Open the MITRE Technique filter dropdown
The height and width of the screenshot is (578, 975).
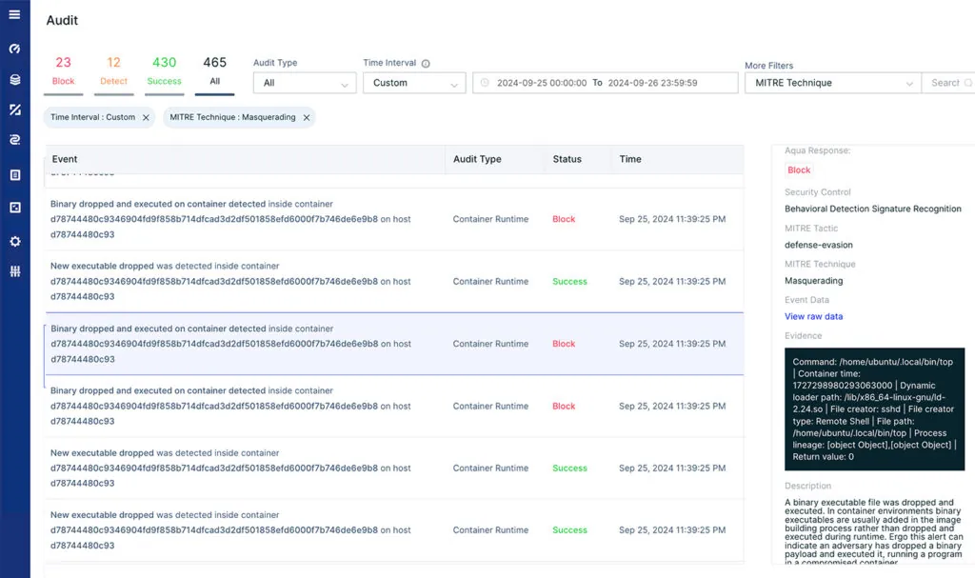831,83
